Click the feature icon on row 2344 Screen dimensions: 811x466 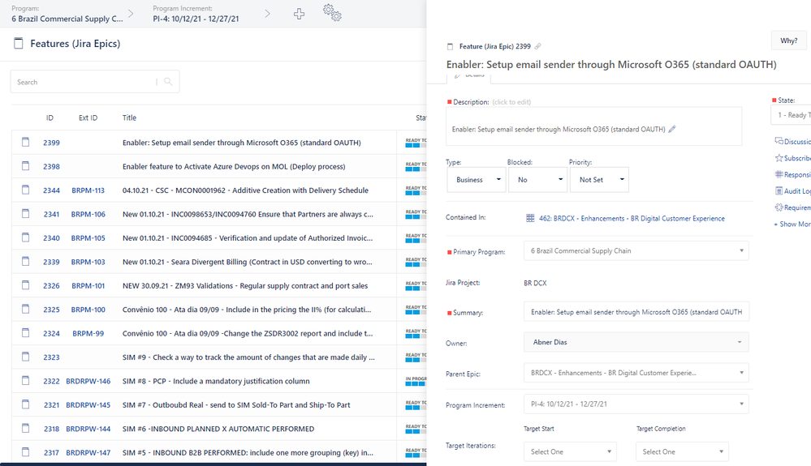coord(25,190)
